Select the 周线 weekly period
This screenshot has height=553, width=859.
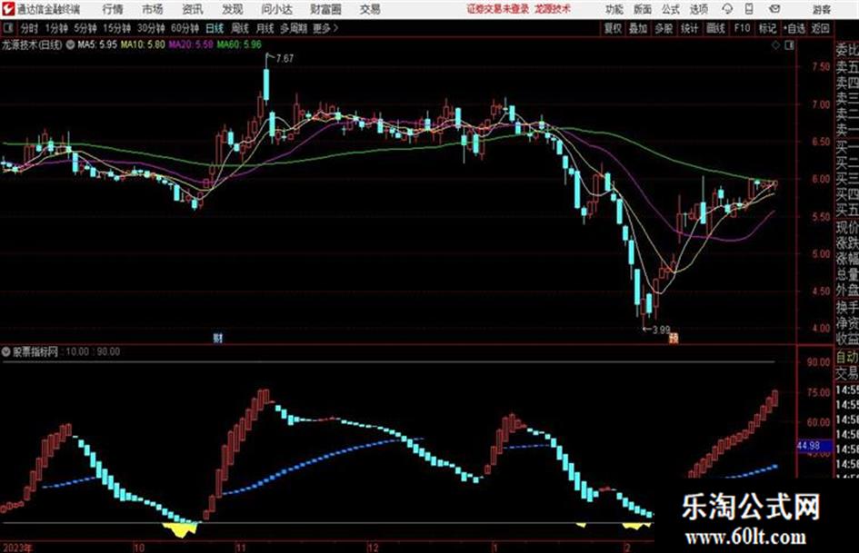tap(240, 28)
